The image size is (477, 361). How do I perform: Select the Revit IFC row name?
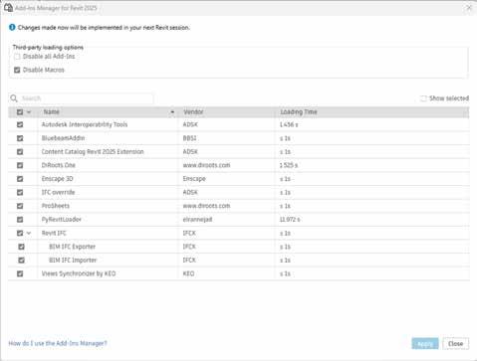54,233
